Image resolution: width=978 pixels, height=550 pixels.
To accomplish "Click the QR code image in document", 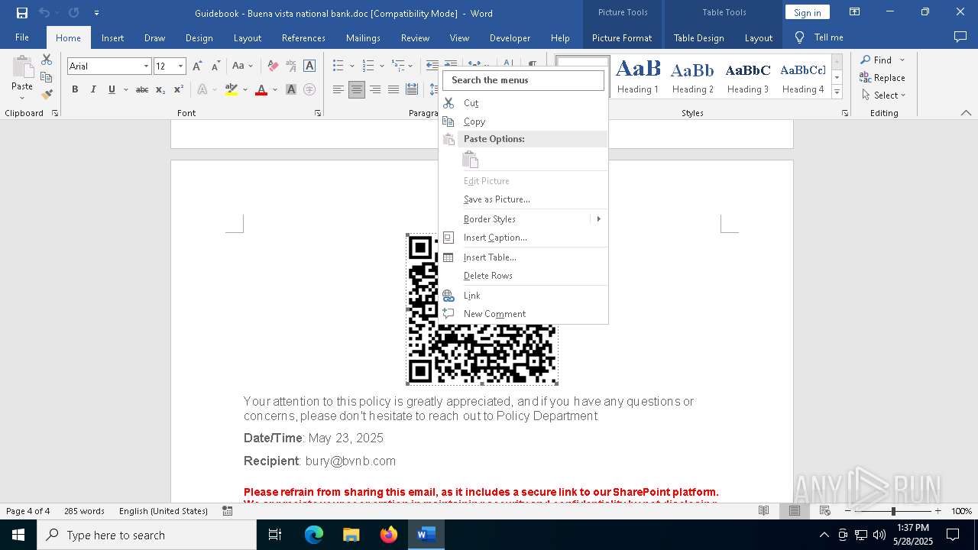I will coord(482,309).
